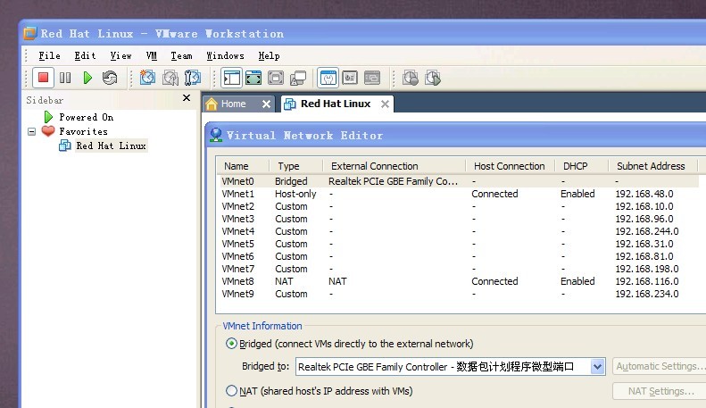This screenshot has width=706, height=408.
Task: Click the red Power Off stop button
Action: [42, 79]
